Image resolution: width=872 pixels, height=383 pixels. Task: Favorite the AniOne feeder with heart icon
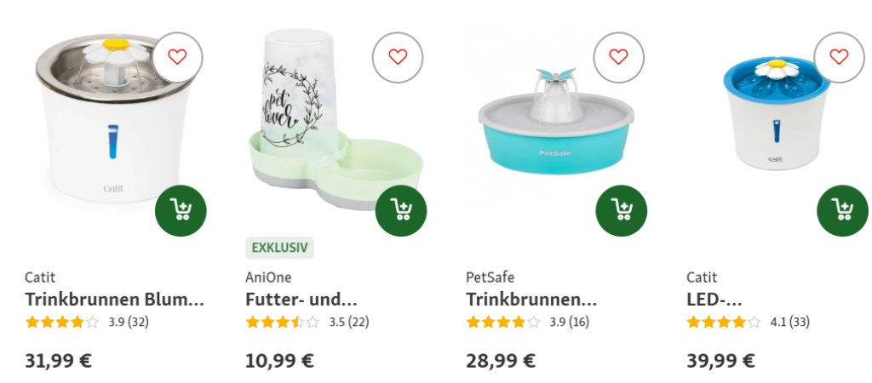[398, 57]
